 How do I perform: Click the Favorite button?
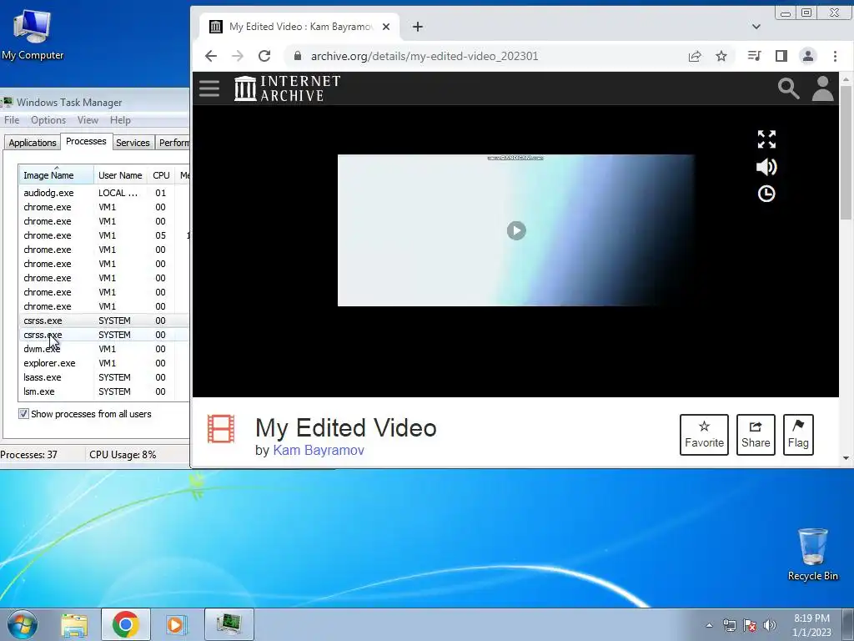coord(704,434)
